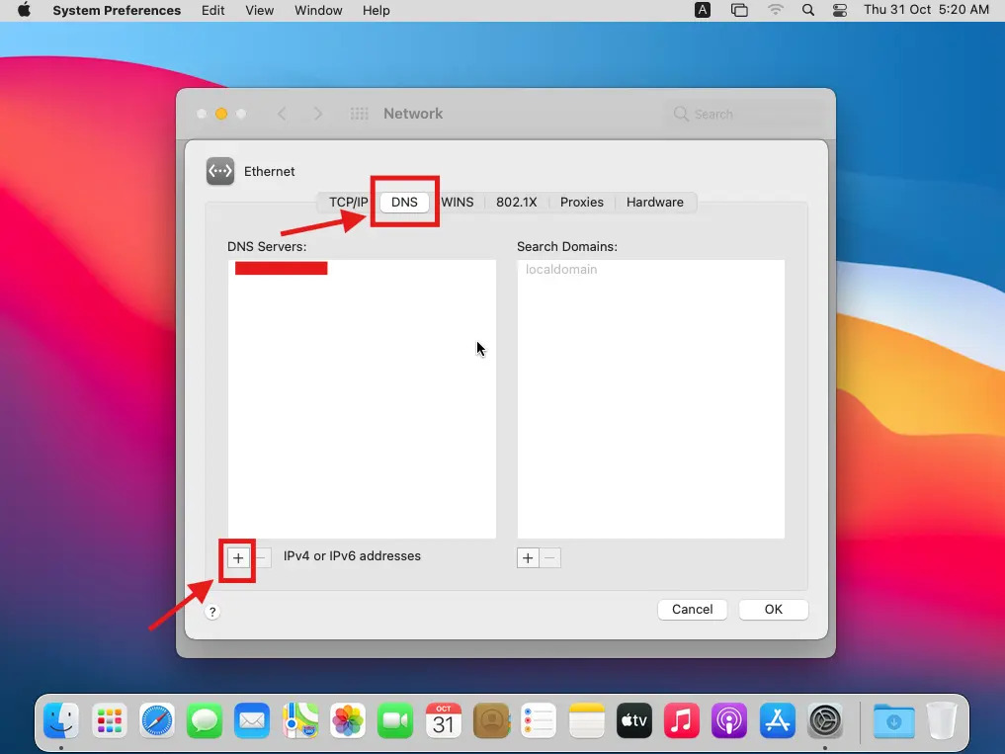
Task: Open FaceTime from the Dock
Action: (x=395, y=721)
